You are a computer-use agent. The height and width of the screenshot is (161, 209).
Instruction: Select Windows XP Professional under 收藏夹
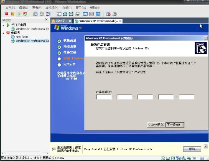(x=31, y=41)
